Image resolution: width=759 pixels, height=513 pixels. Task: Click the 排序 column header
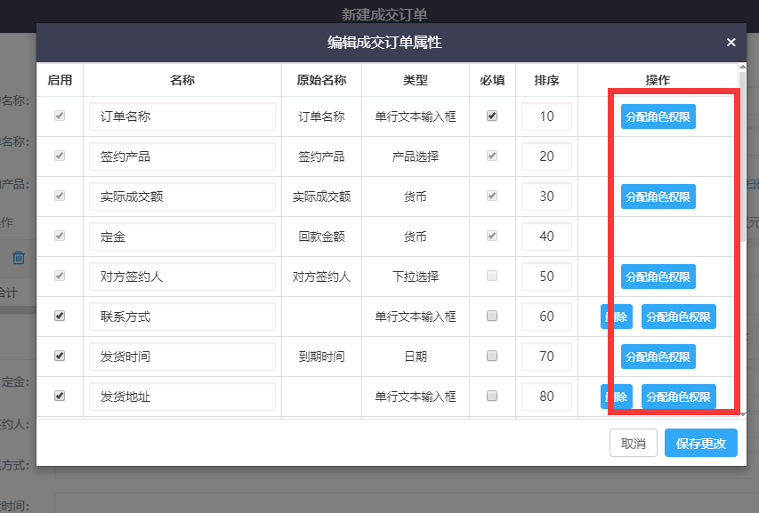[546, 80]
